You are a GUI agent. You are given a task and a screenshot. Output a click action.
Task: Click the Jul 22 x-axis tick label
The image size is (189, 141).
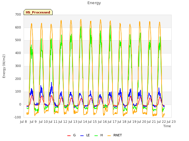(161, 122)
